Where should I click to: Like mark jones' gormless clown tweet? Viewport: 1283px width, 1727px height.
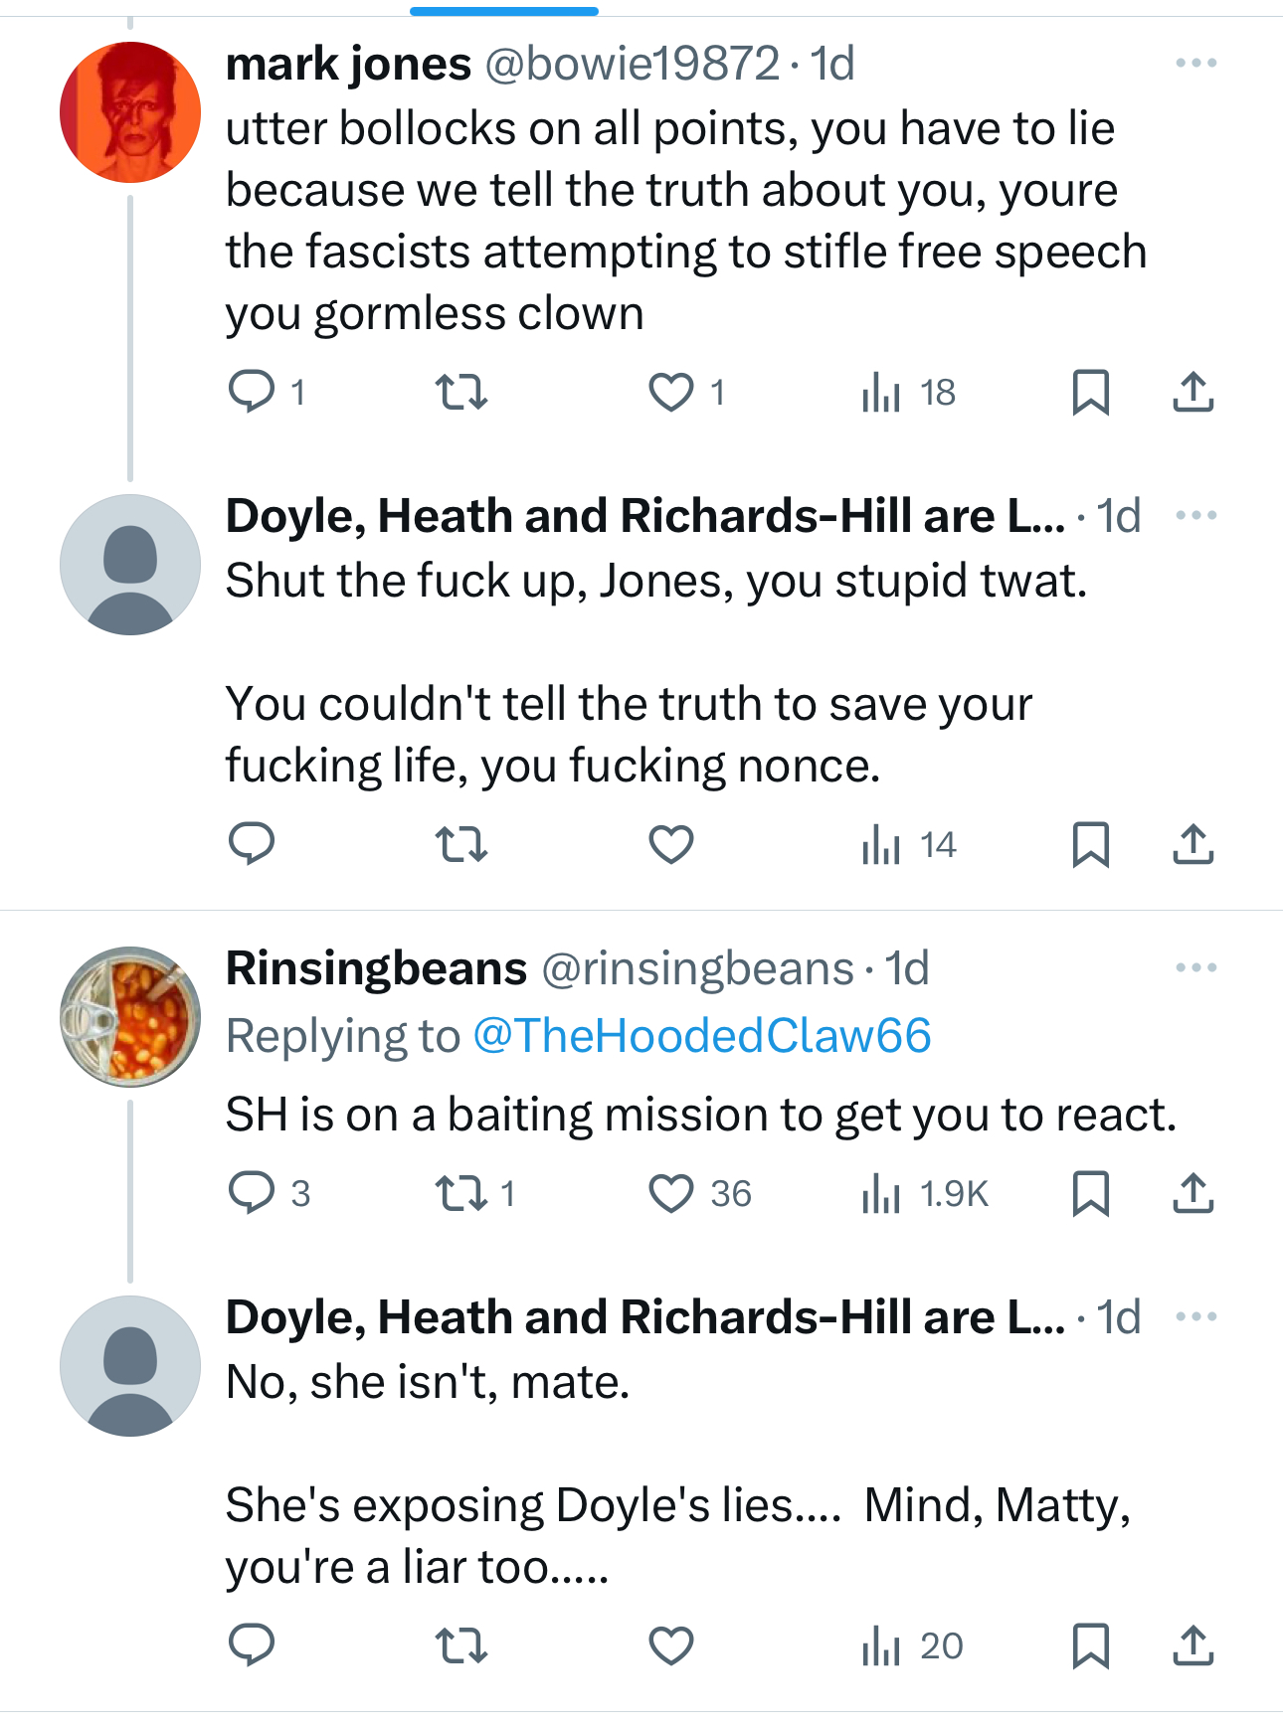coord(671,392)
